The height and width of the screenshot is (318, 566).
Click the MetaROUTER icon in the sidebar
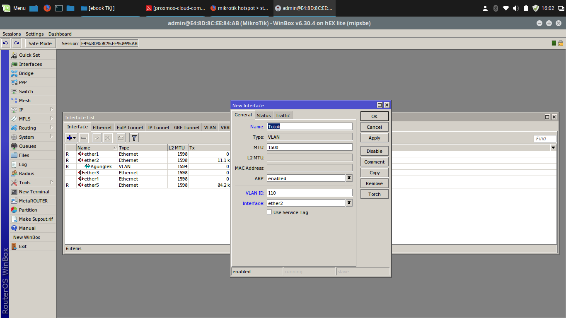click(x=14, y=201)
